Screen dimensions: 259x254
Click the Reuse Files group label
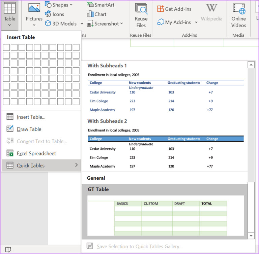click(141, 35)
